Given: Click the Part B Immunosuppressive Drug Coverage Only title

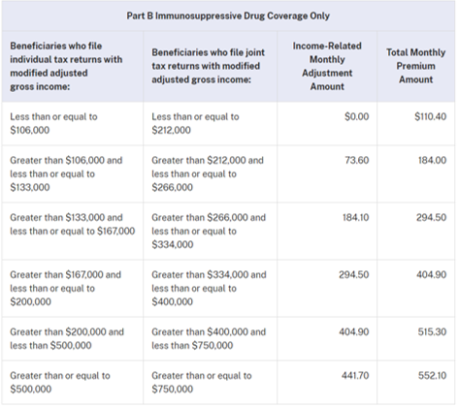Looking at the screenshot, I should [228, 16].
